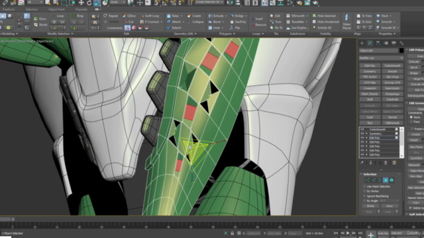Viewport: 424px width, 238px height.
Task: Open the Object Paint ribbon tab
Action: (x=56, y=9)
